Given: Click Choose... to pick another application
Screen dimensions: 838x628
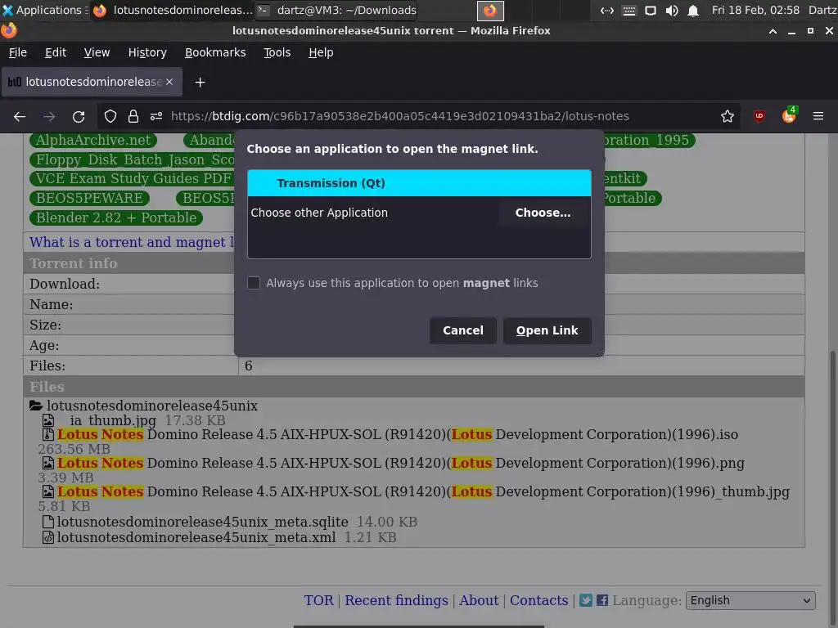Looking at the screenshot, I should [543, 213].
